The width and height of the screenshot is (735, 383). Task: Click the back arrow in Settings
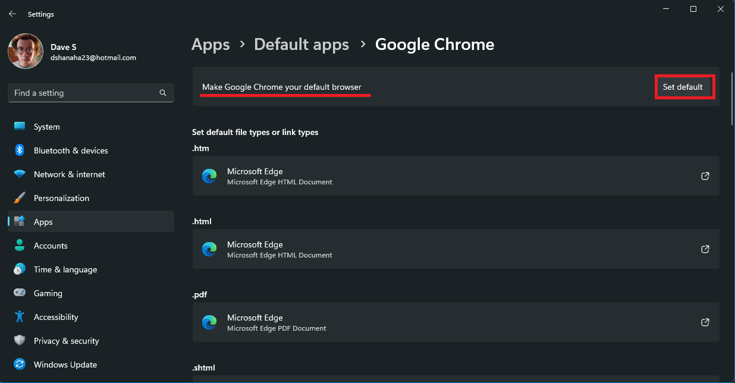point(12,13)
